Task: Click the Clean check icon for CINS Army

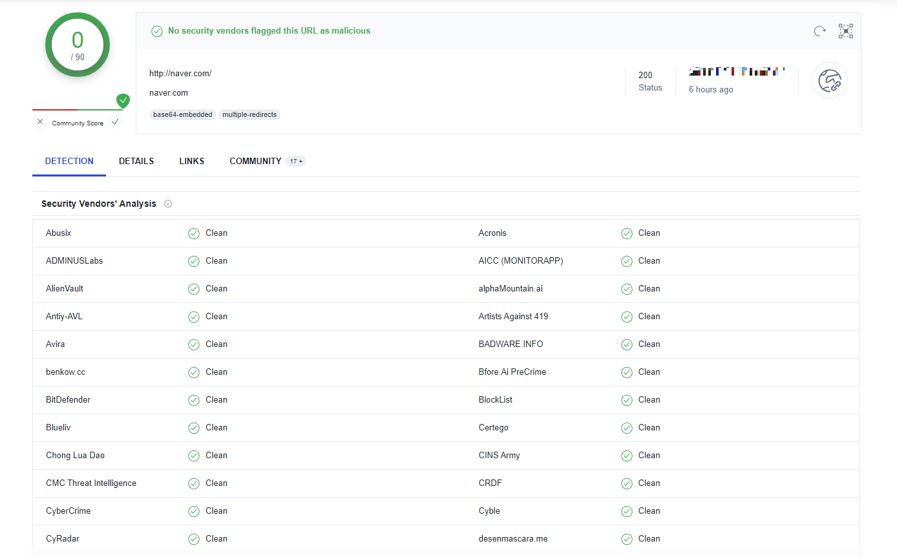Action: tap(626, 456)
